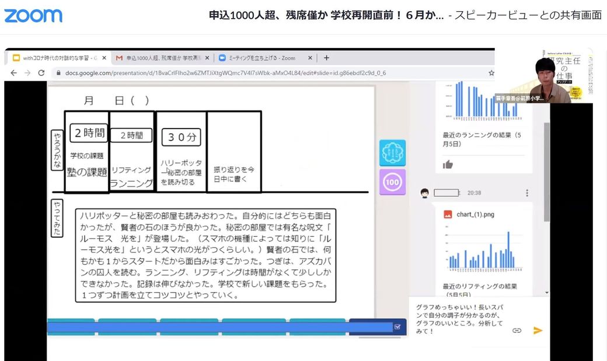Open a new browser tab with plus button
The width and height of the screenshot is (607, 361).
[326, 58]
